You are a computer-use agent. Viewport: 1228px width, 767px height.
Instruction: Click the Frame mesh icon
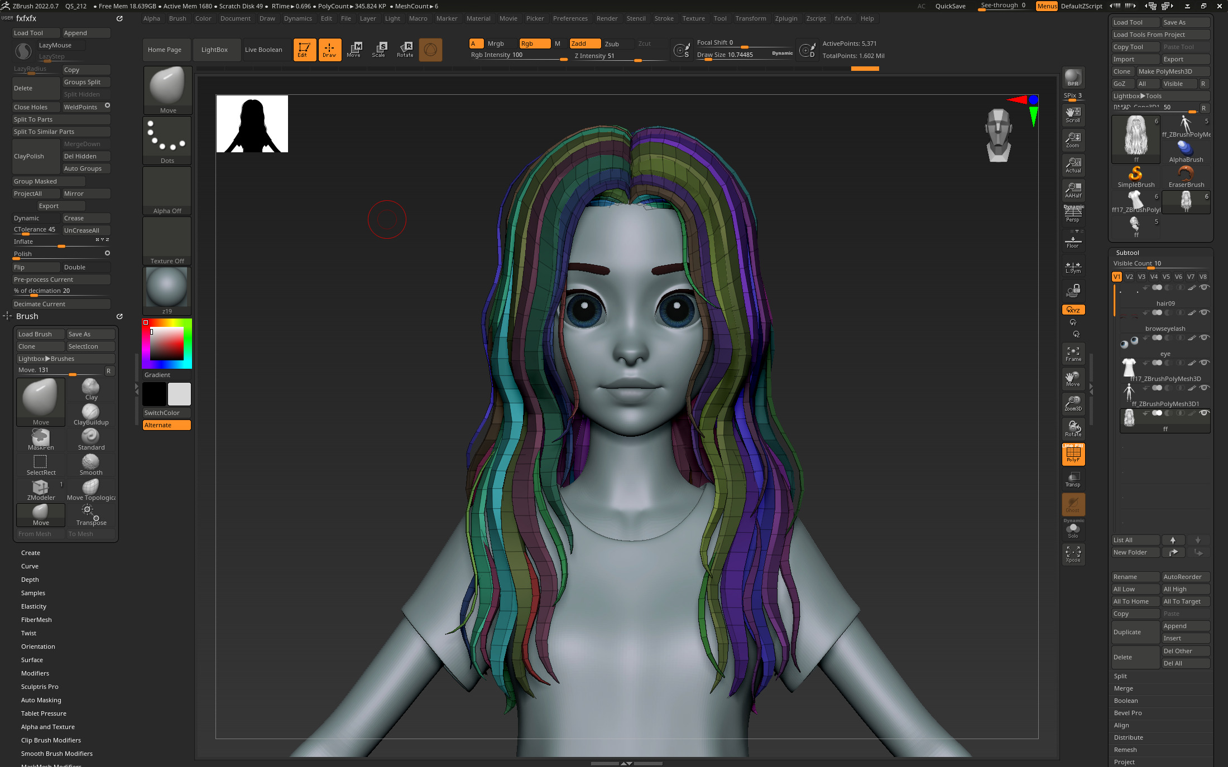pyautogui.click(x=1073, y=354)
